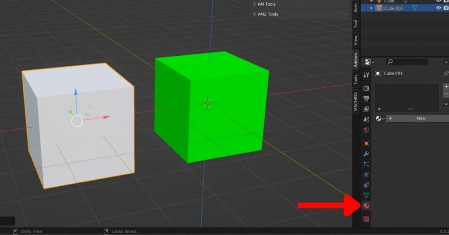Open the Object Data mesh properties tab
The height and width of the screenshot is (235, 449).
click(x=367, y=195)
